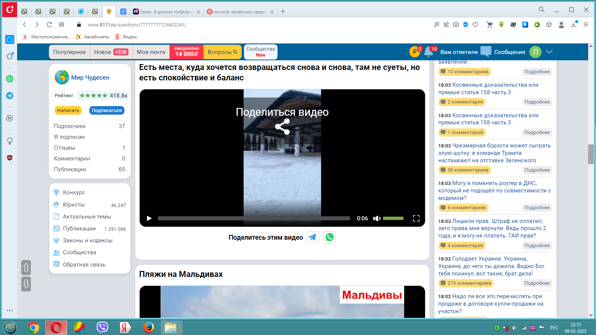The width and height of the screenshot is (596, 335).
Task: Expand details with Подробнее under 50 комментариев
Action: [537, 170]
